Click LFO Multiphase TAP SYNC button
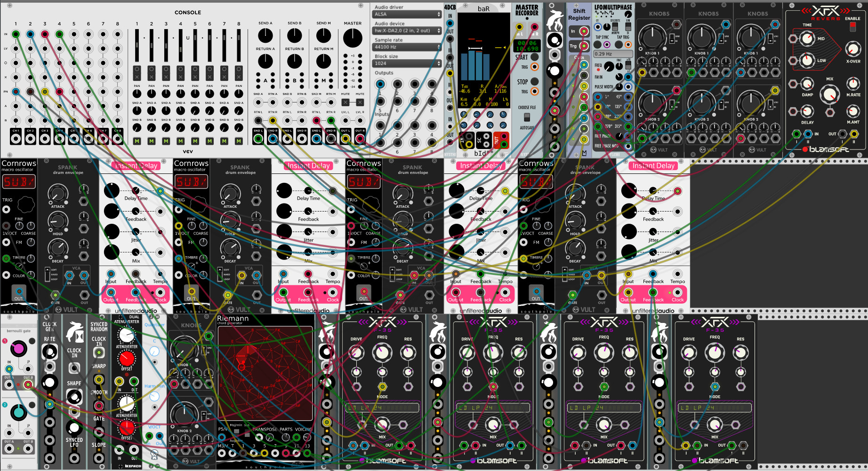The height and width of the screenshot is (471, 868). [x=598, y=45]
